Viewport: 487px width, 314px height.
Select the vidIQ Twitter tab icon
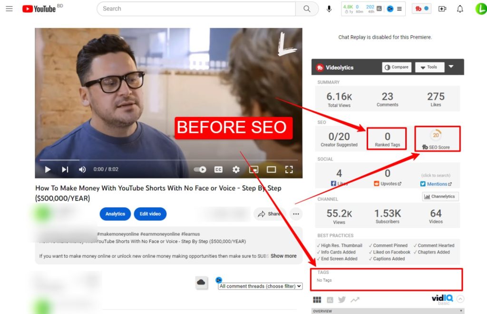click(x=342, y=299)
